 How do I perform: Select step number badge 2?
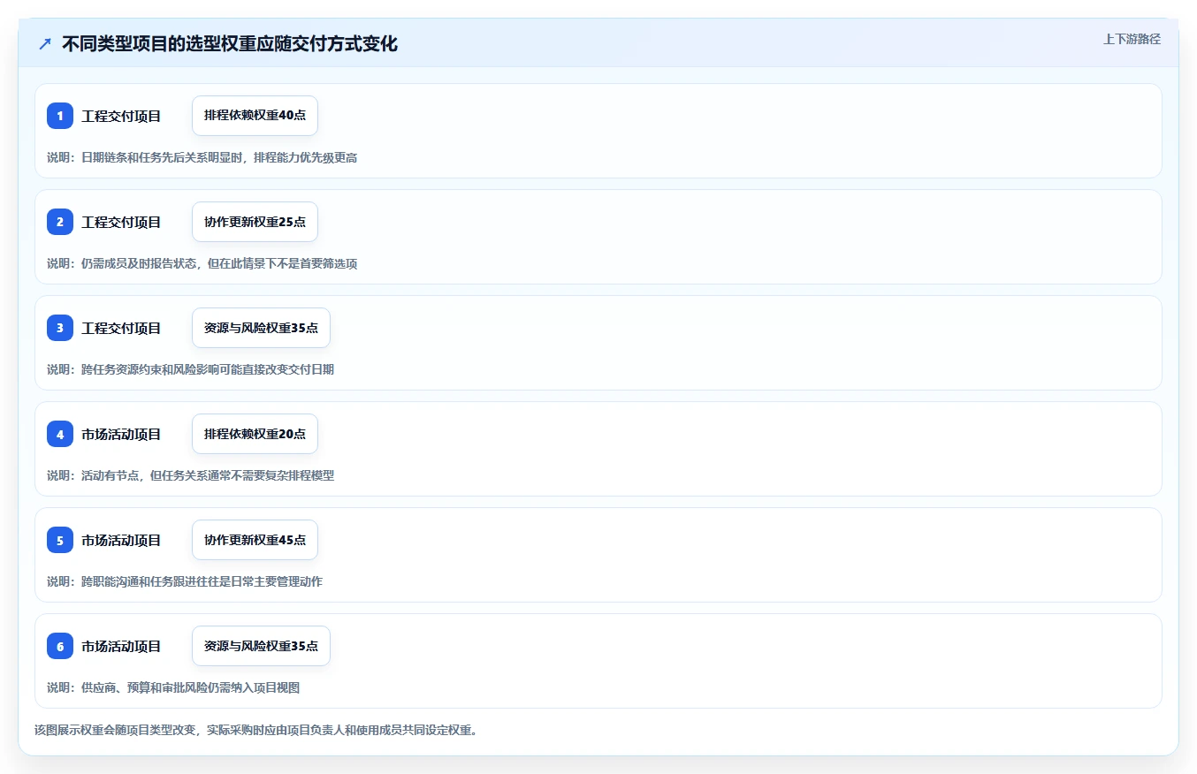tap(60, 222)
